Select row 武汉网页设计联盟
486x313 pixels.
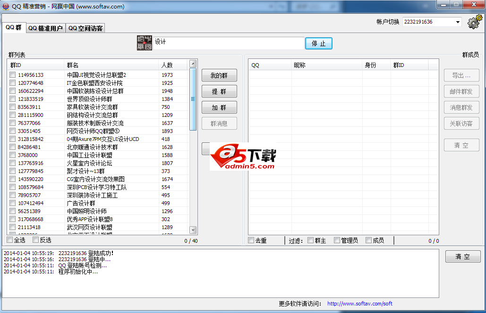(98, 227)
